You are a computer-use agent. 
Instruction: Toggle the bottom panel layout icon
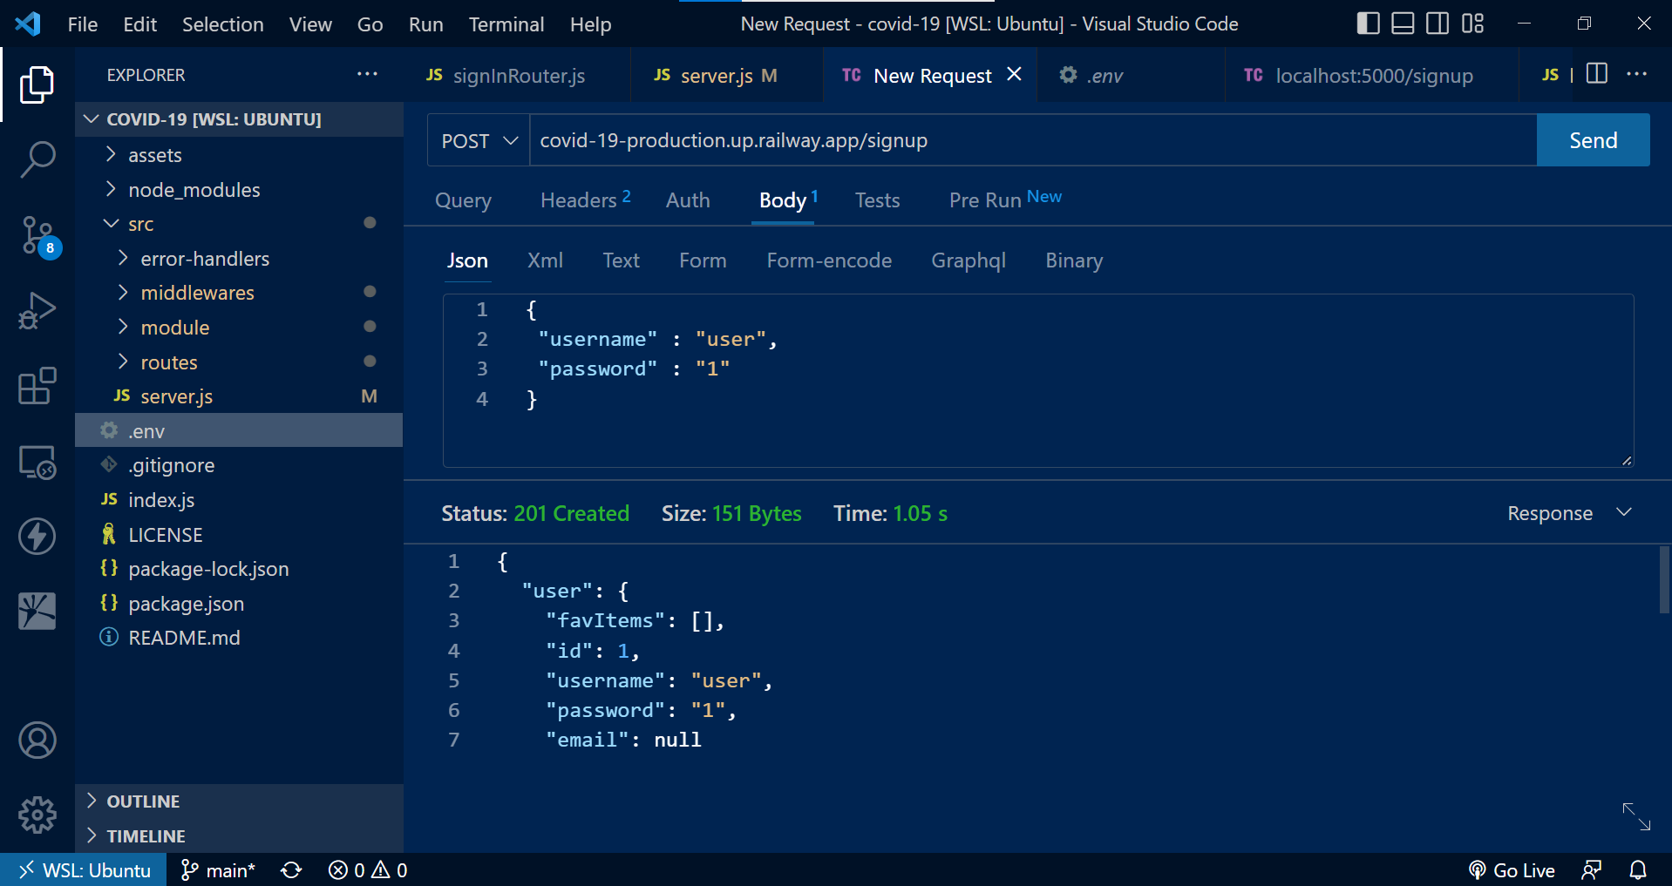tap(1403, 24)
